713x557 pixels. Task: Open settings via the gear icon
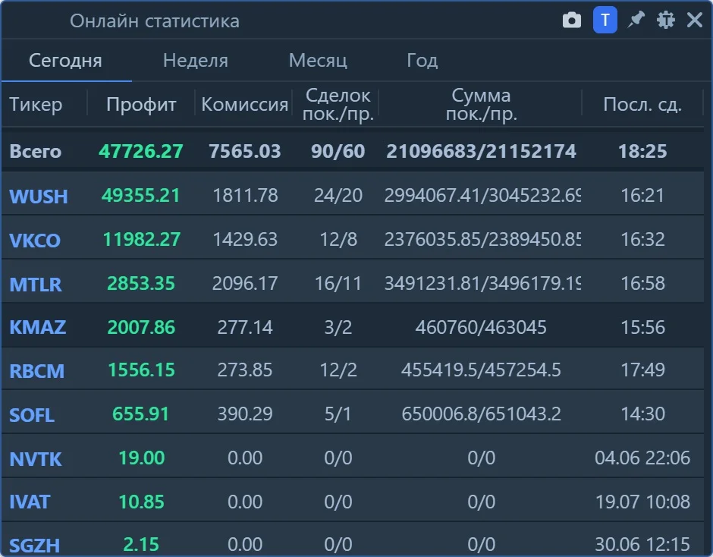(x=666, y=20)
